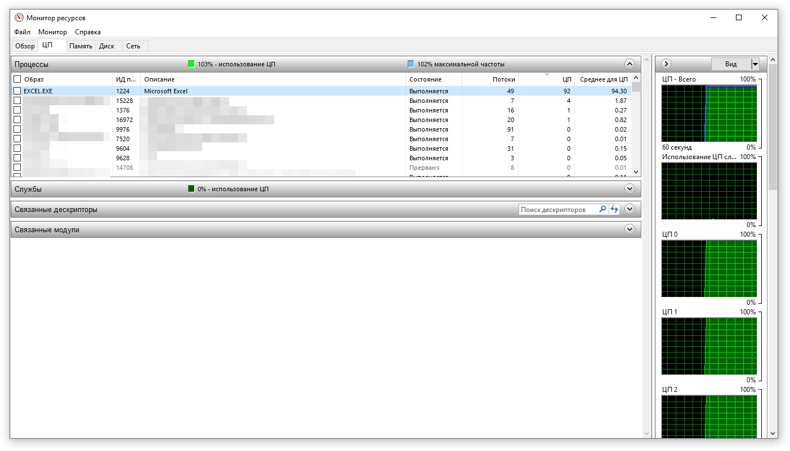Click the Вид button in graphs pane
Image resolution: width=790 pixels, height=451 pixels.
pyautogui.click(x=731, y=64)
